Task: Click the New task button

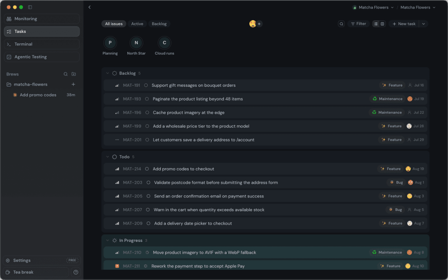Action: [404, 24]
